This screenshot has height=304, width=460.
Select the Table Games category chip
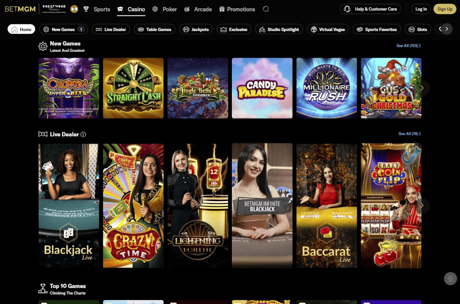155,29
